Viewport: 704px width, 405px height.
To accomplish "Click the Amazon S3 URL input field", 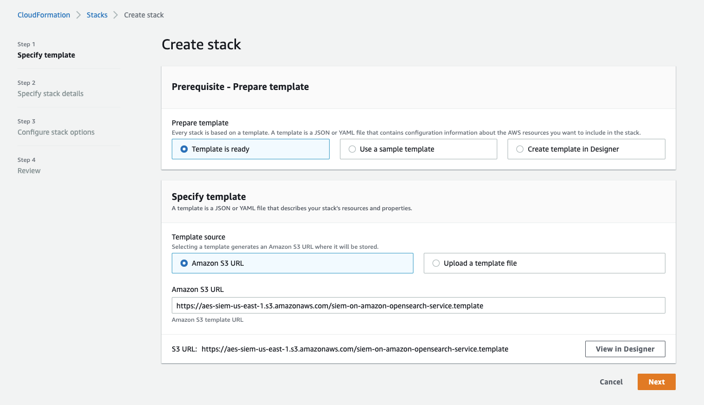I will 418,305.
